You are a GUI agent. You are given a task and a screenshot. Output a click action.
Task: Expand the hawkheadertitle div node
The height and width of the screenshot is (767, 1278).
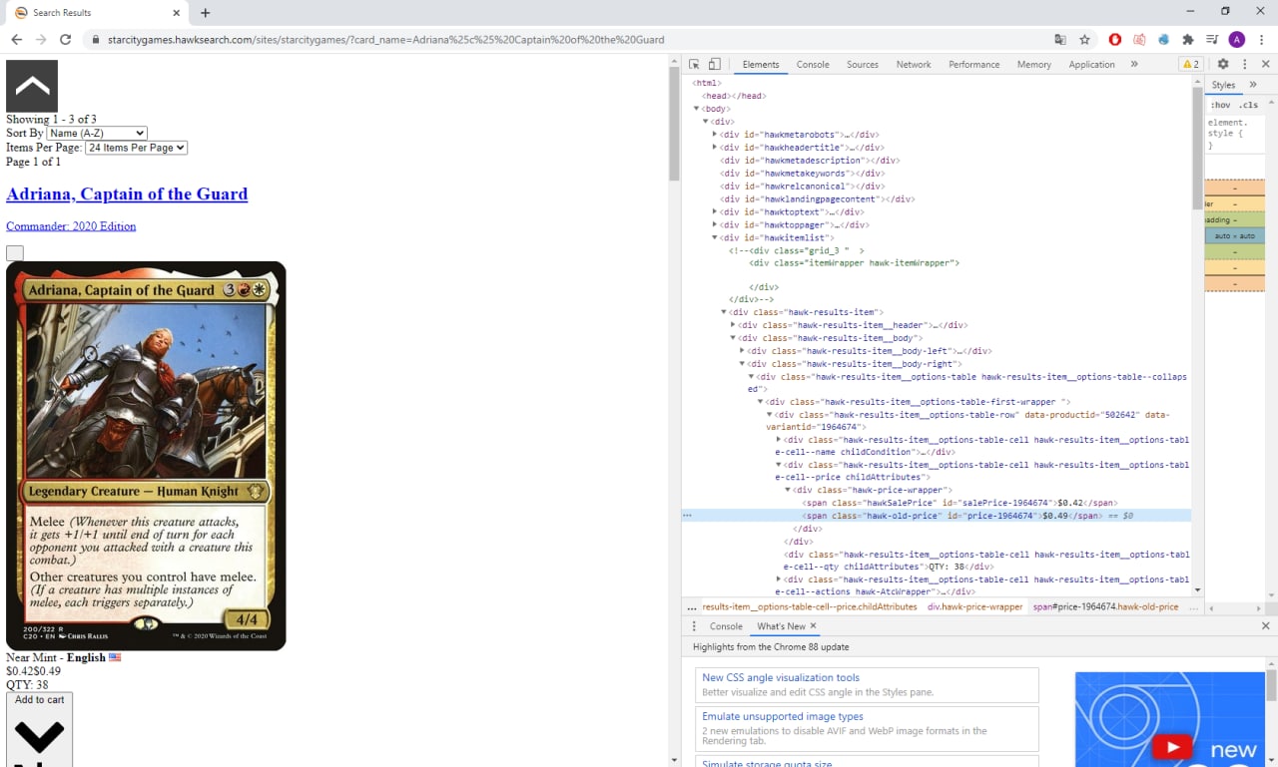pyautogui.click(x=715, y=148)
